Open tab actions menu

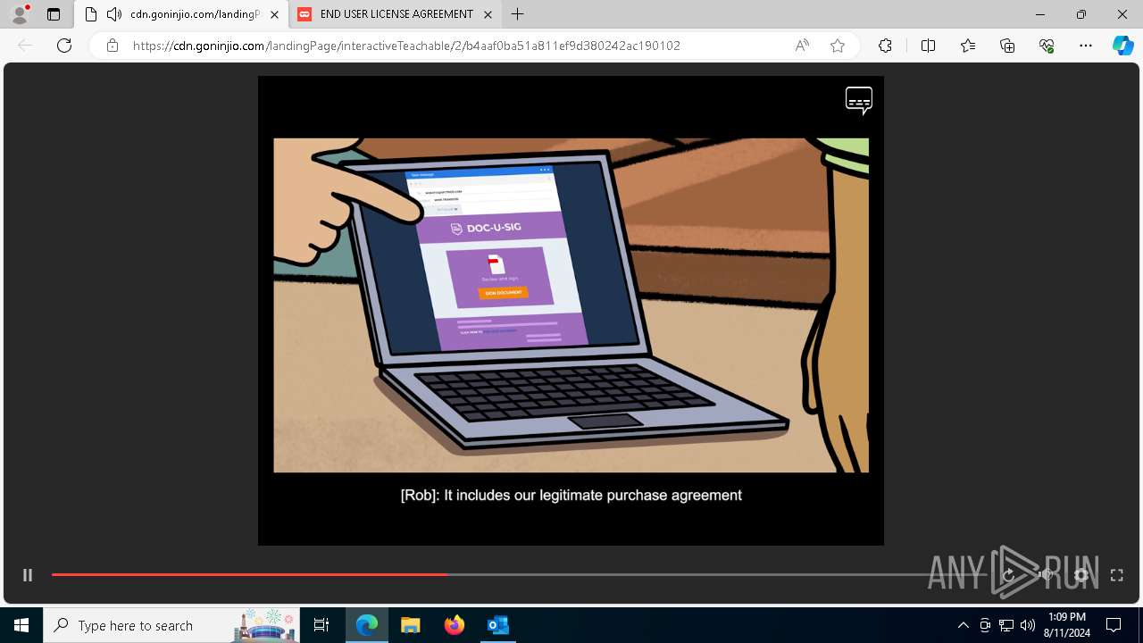click(54, 14)
